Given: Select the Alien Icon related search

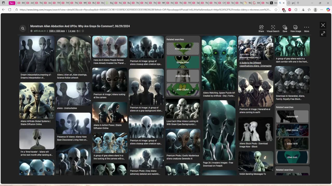Looking at the screenshot, I should [x=292, y=157].
